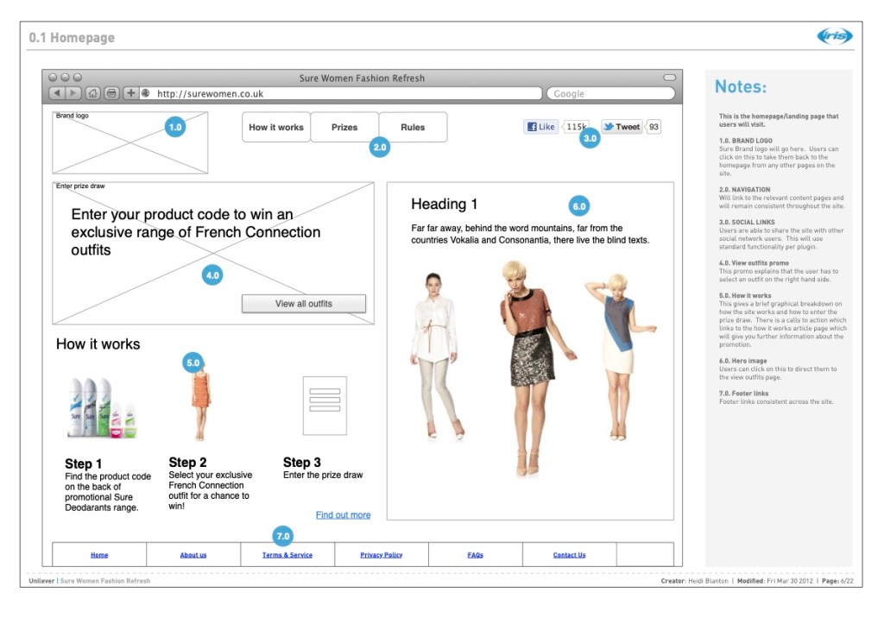The height and width of the screenshot is (624, 884).
Task: Click the print icon in browser toolbar
Action: coord(111,93)
